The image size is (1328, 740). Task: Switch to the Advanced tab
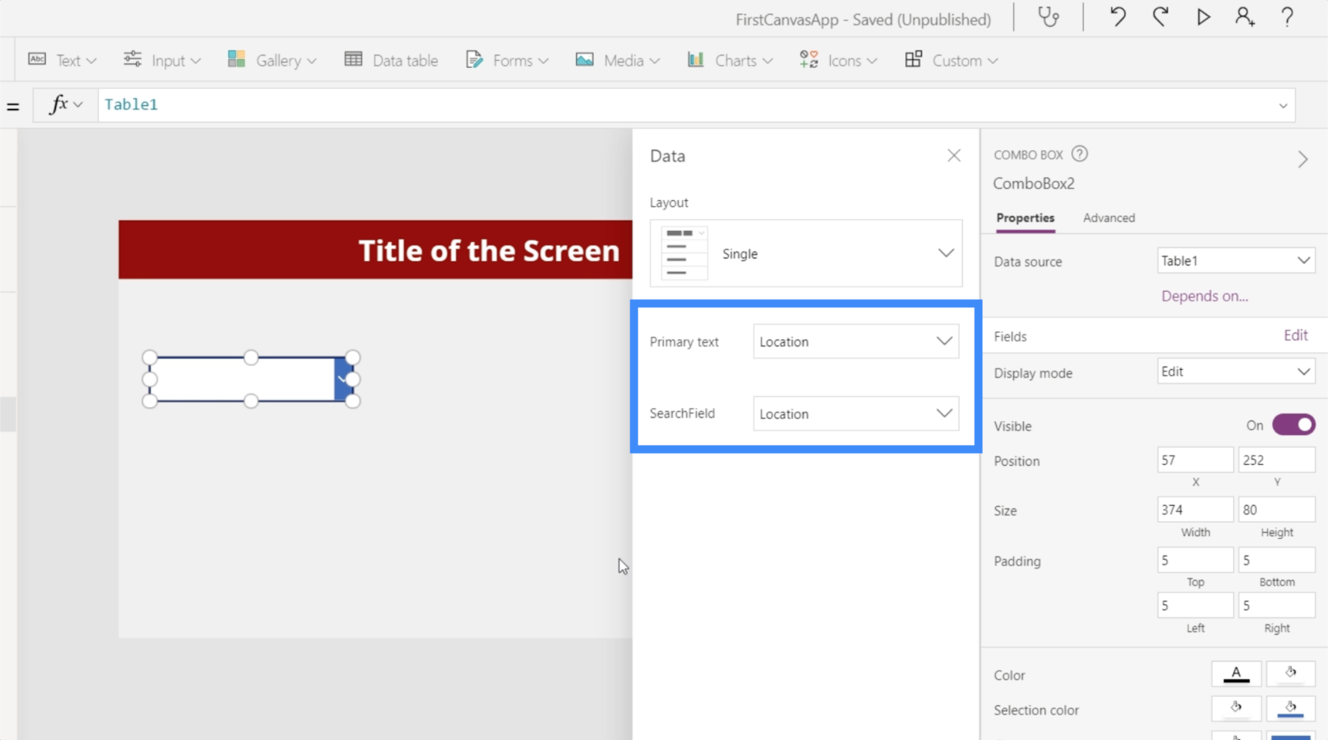1108,218
